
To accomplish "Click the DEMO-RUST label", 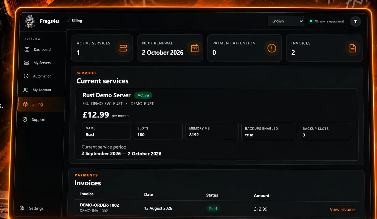I will 142,104.
